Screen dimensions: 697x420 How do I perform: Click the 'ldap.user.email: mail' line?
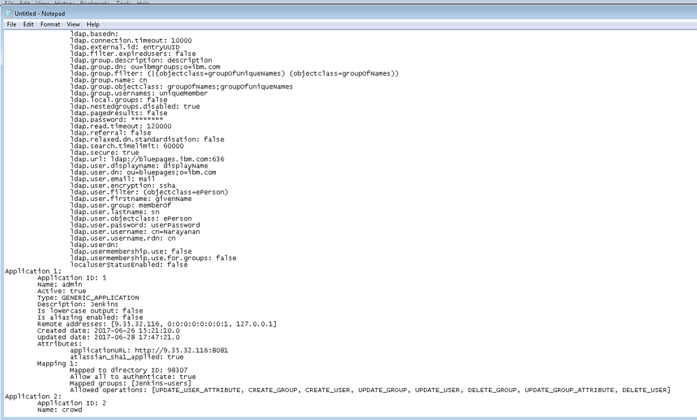112,179
